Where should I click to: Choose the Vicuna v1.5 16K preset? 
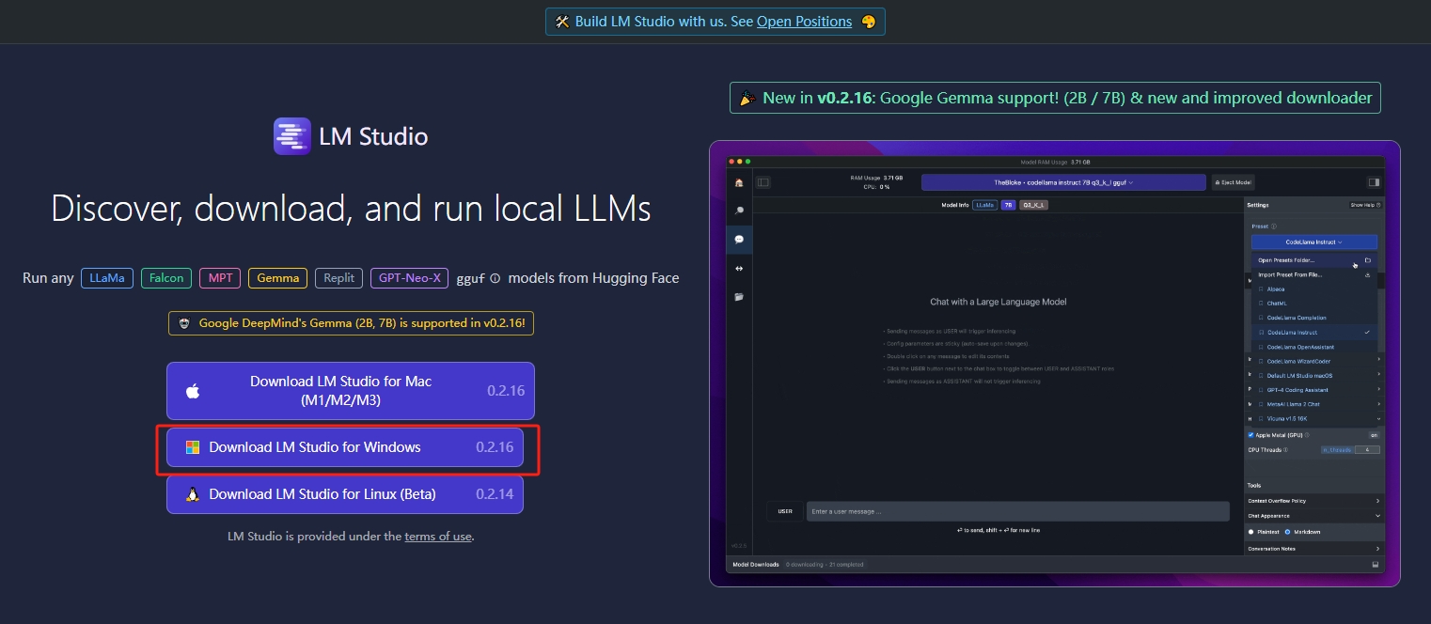click(x=1314, y=418)
